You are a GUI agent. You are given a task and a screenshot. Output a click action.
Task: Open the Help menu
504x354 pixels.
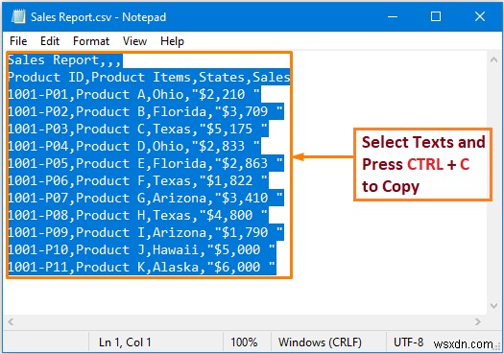tap(172, 41)
